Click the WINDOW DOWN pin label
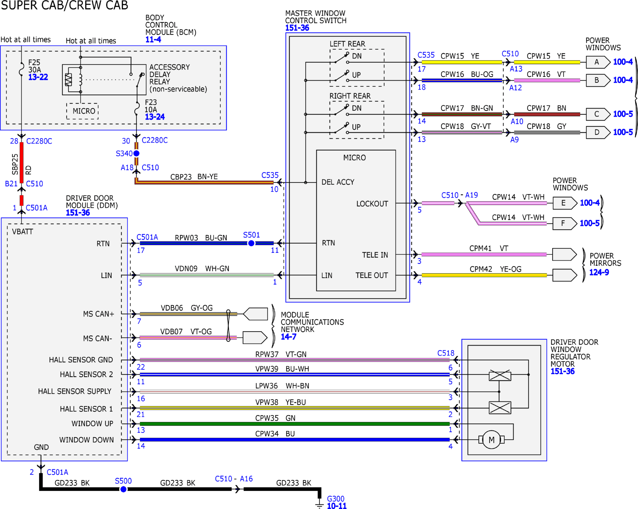Screen dimensions: 638x509 pyautogui.click(x=87, y=440)
